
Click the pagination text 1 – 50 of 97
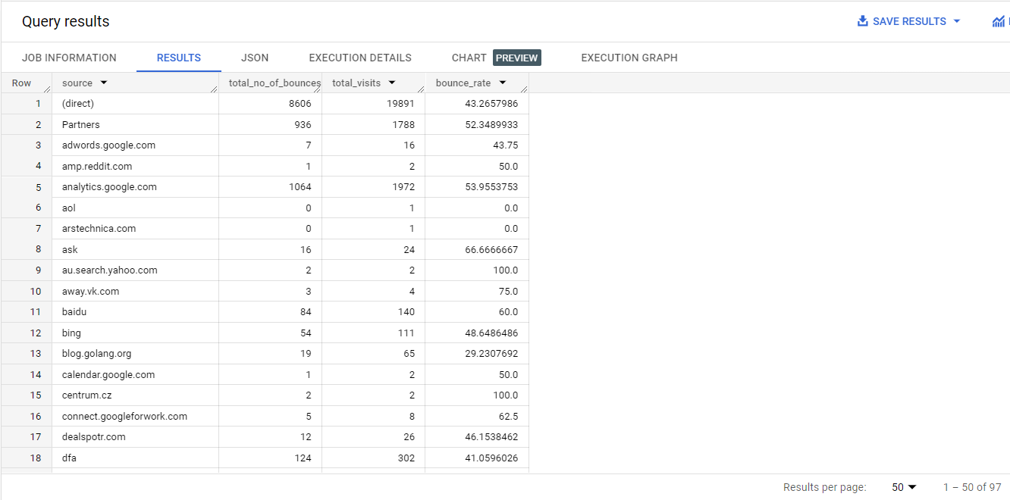(x=972, y=487)
